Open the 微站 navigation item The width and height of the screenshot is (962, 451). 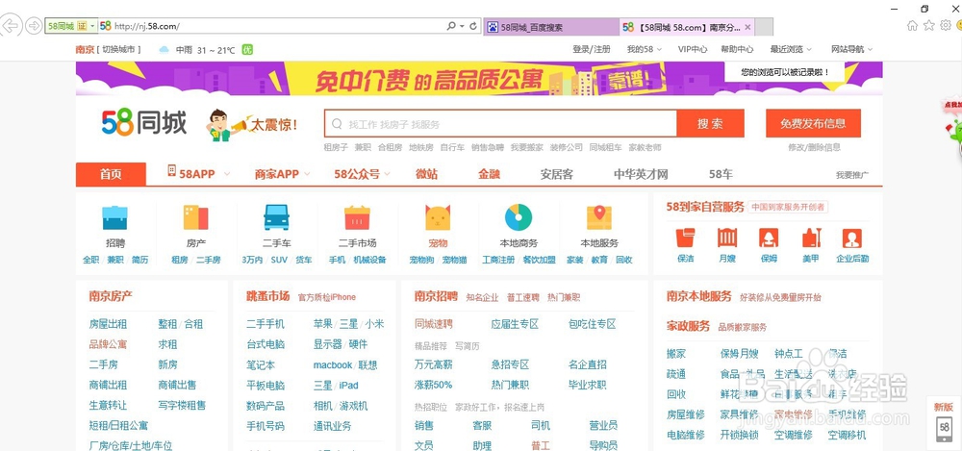(x=426, y=174)
